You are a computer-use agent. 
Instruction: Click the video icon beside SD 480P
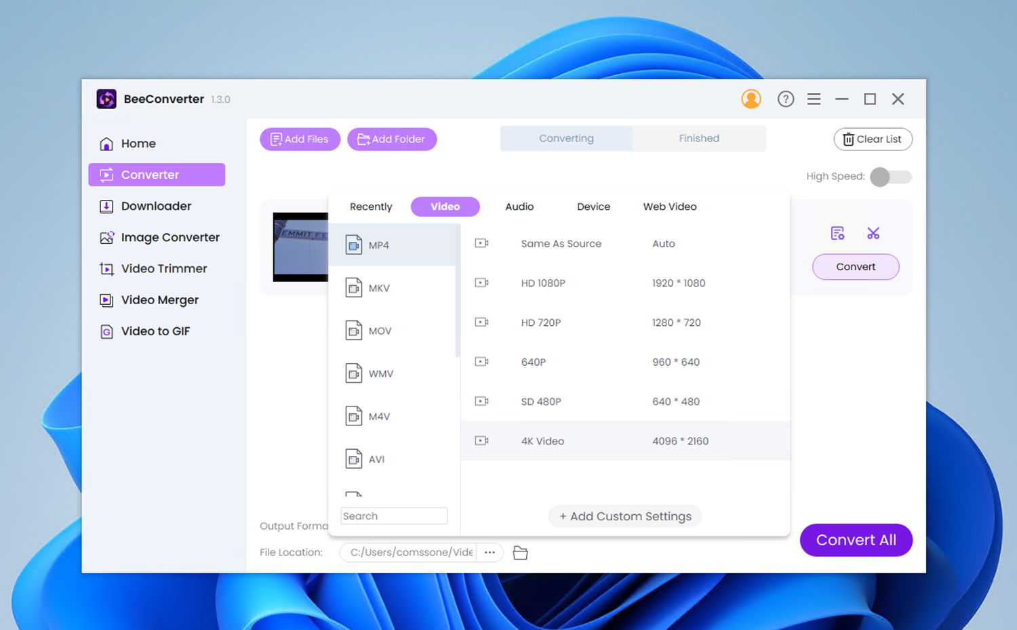[482, 401]
